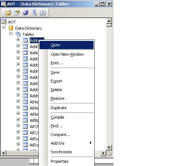Maximize the AOT window
The height and width of the screenshot is (166, 185).
point(103,4)
